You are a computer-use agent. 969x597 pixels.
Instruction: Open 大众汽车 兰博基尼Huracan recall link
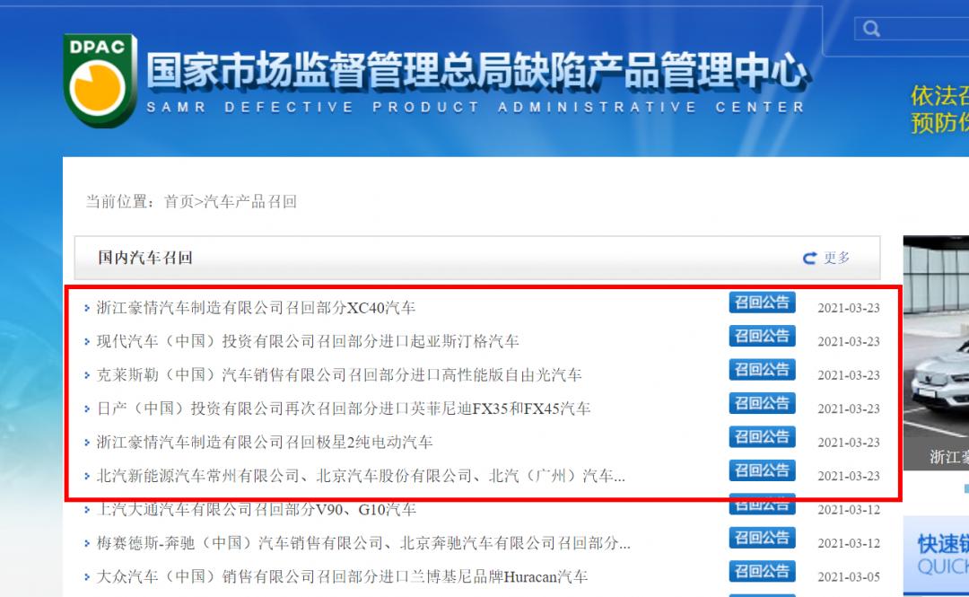point(342,576)
